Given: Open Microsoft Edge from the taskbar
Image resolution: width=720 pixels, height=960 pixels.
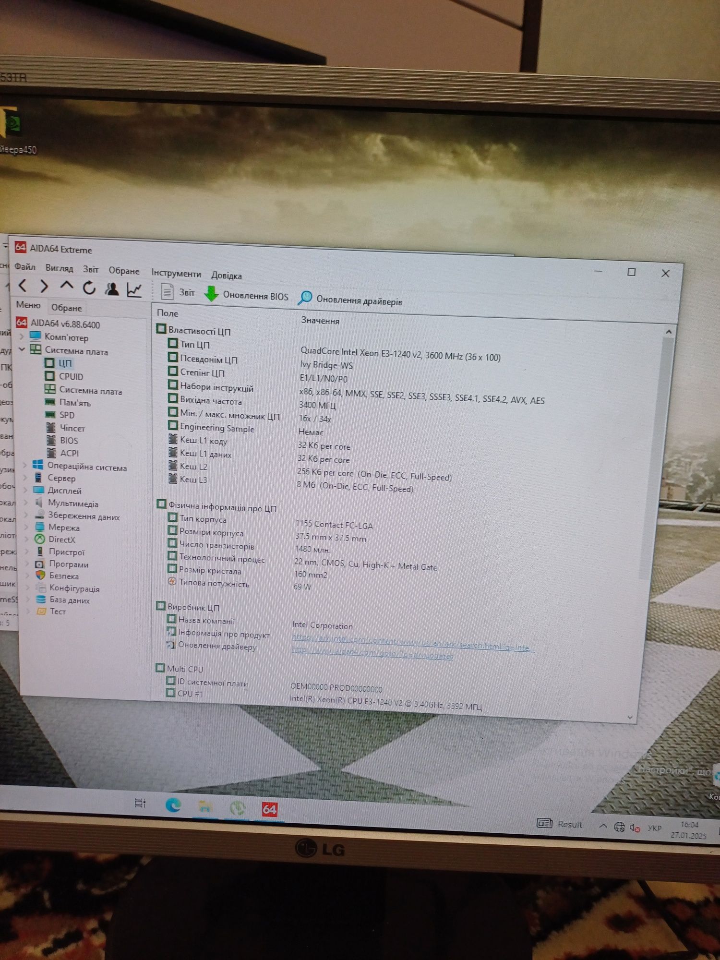Looking at the screenshot, I should tap(173, 805).
